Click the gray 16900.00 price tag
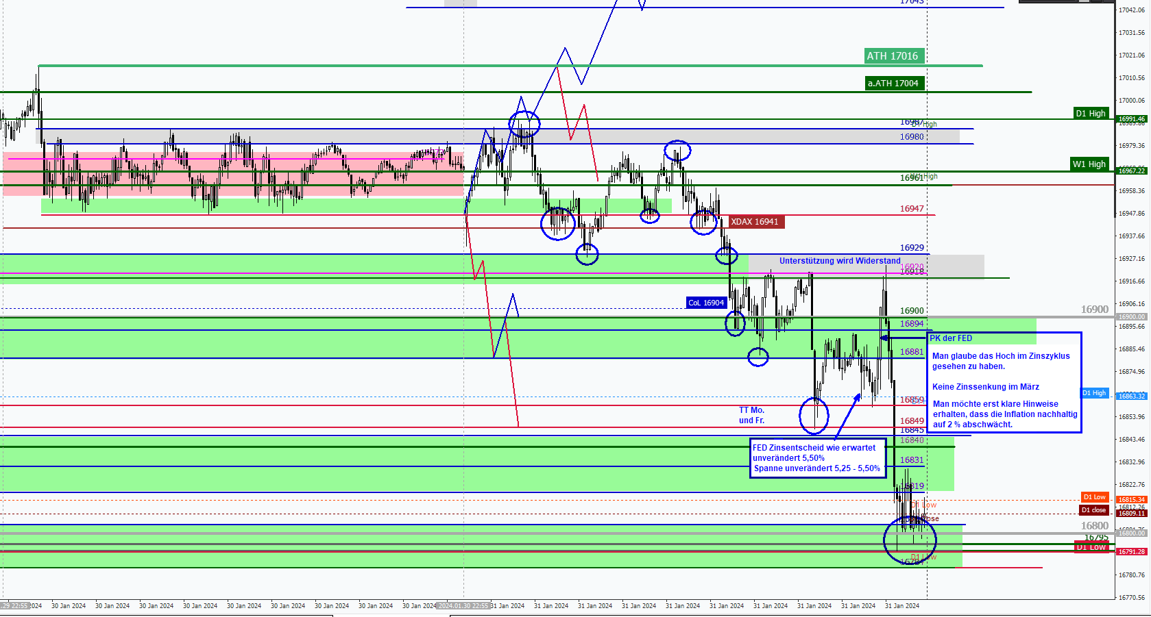 pyautogui.click(x=1132, y=317)
